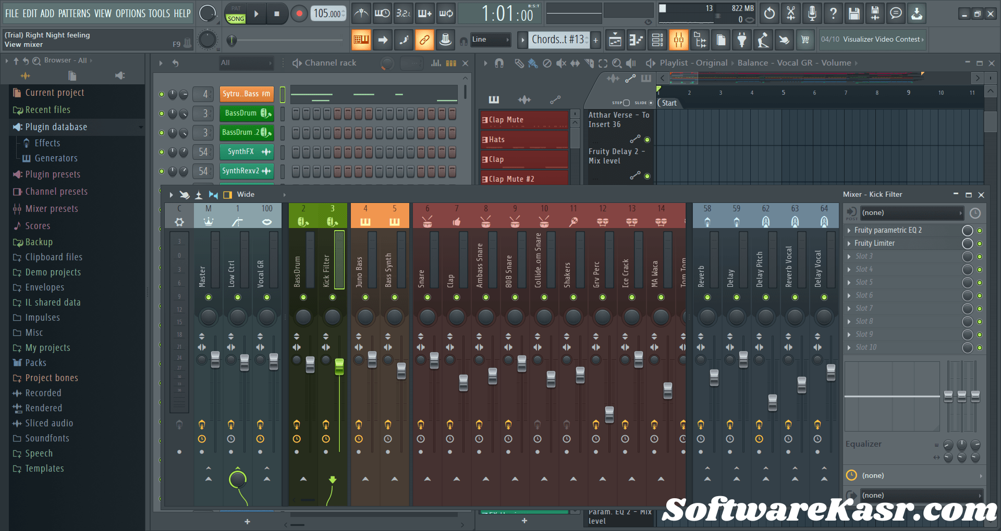Expand Fruity parametric EQ 2 slot arrow
The image size is (1001, 531).
[849, 230]
